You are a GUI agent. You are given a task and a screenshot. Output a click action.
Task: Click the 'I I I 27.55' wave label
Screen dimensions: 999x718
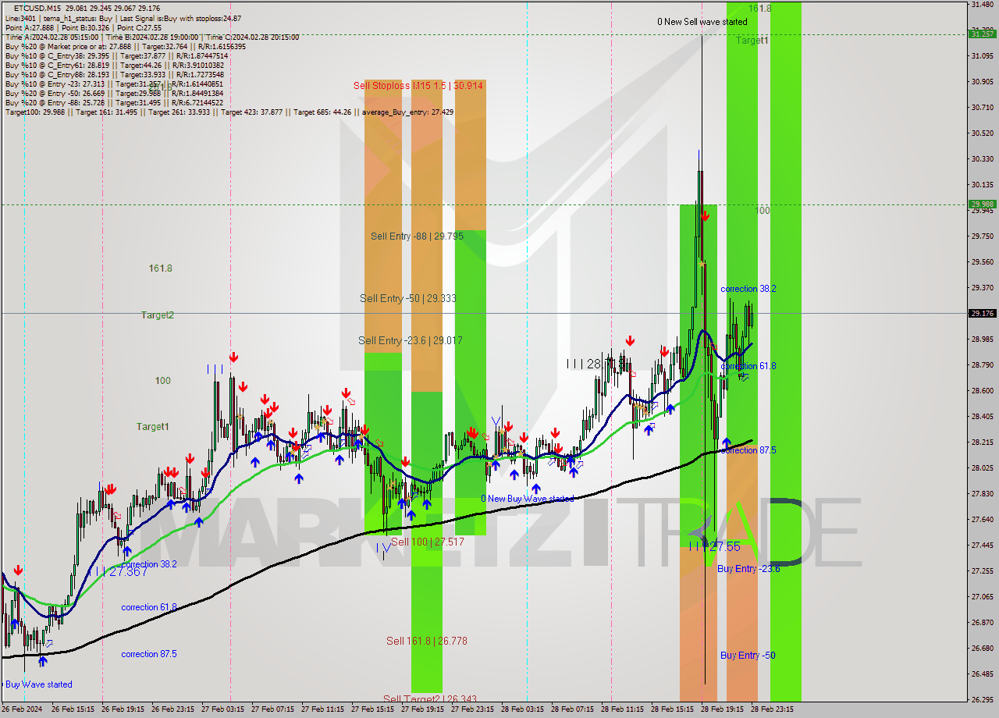pos(715,546)
